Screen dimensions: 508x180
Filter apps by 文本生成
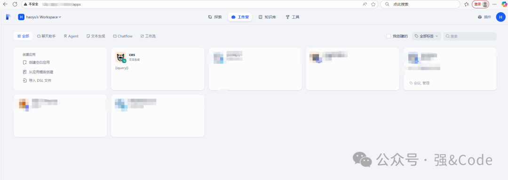click(x=96, y=36)
